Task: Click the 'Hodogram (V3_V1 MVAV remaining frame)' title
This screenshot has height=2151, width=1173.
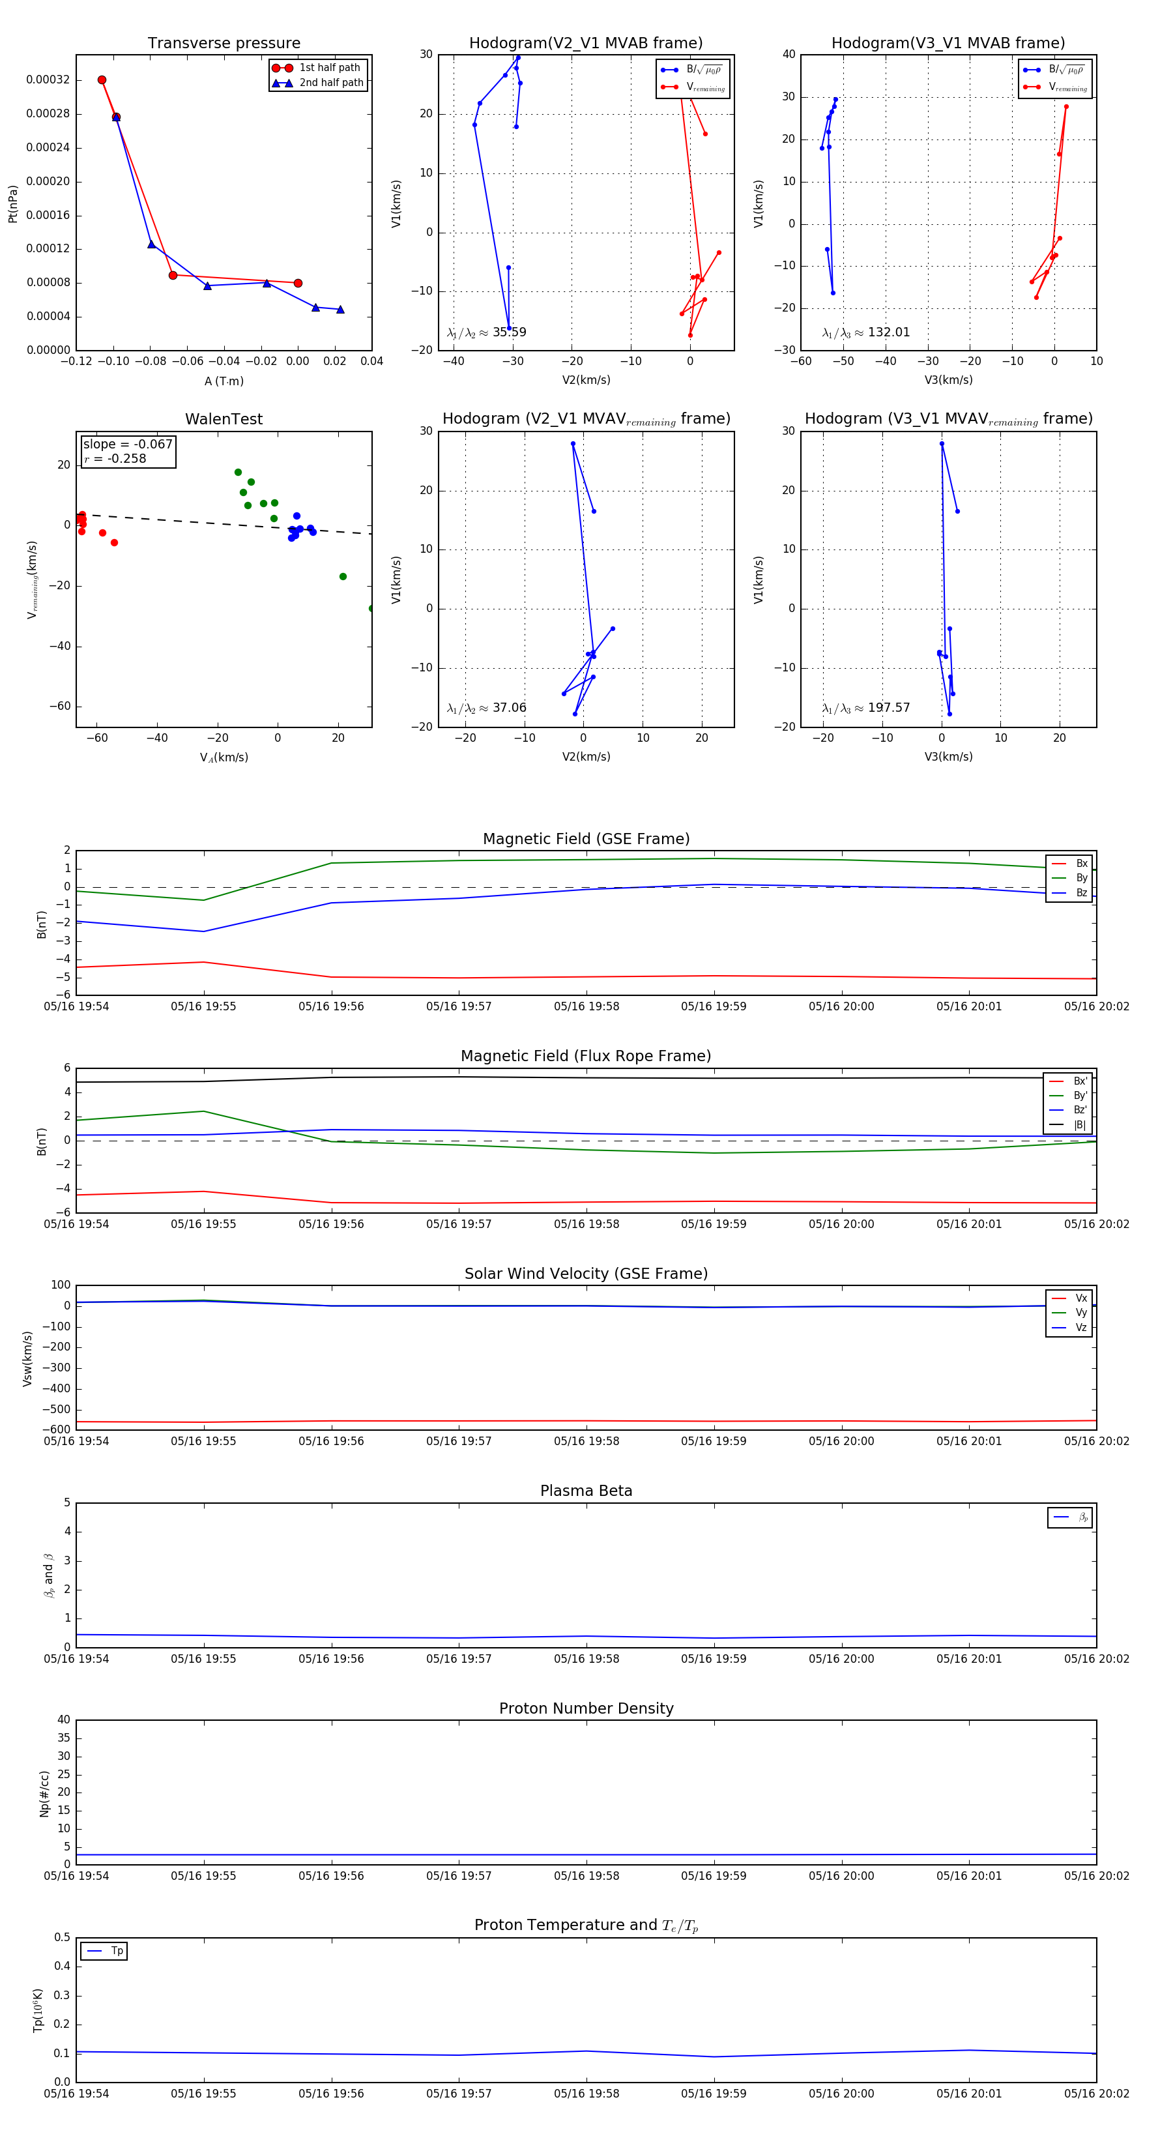Action: click(948, 419)
